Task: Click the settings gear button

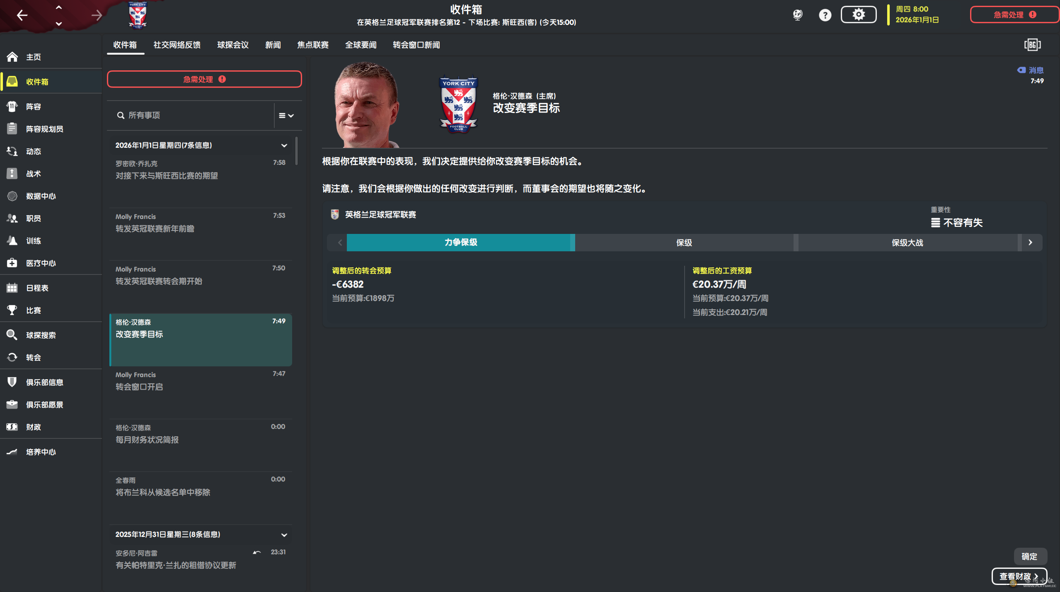Action: (x=858, y=15)
